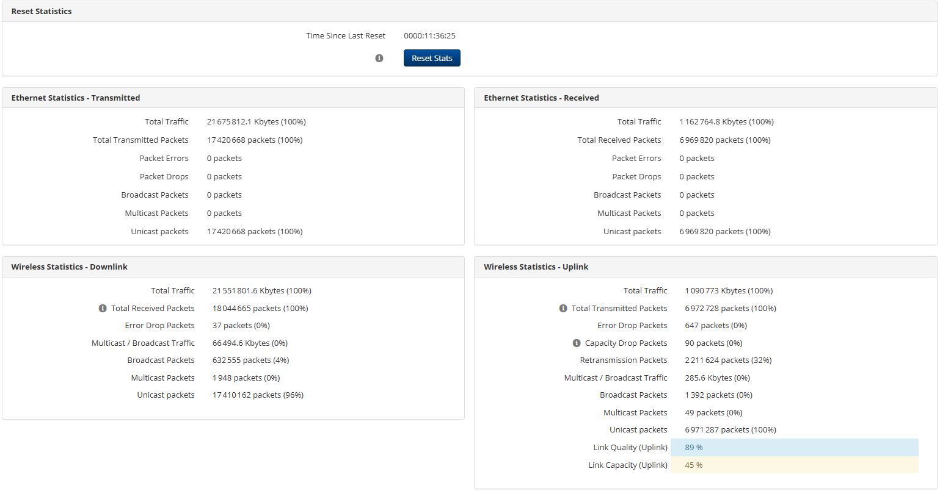The image size is (940, 491).
Task: Click the Link Capacity (Uplink) 45% bar
Action: point(794,465)
